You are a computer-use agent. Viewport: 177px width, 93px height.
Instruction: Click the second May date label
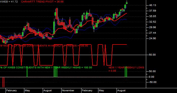101,90
